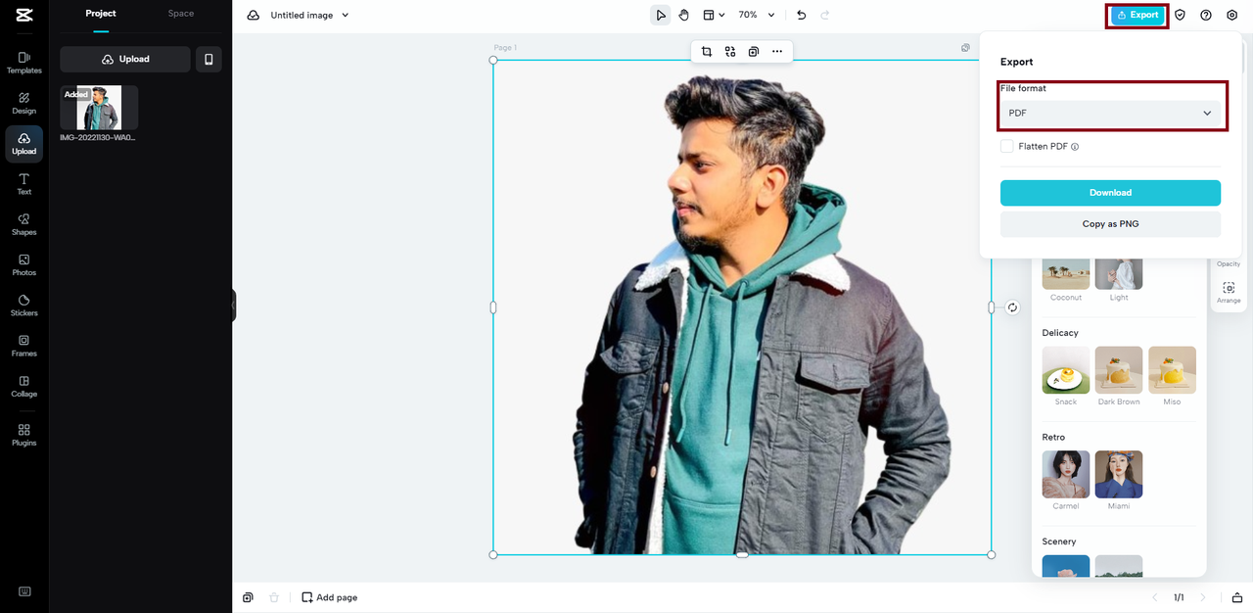Select the pointer select tool
The height and width of the screenshot is (613, 1253).
[661, 15]
